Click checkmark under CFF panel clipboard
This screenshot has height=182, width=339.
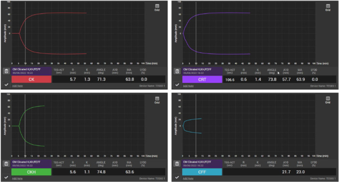(177, 177)
